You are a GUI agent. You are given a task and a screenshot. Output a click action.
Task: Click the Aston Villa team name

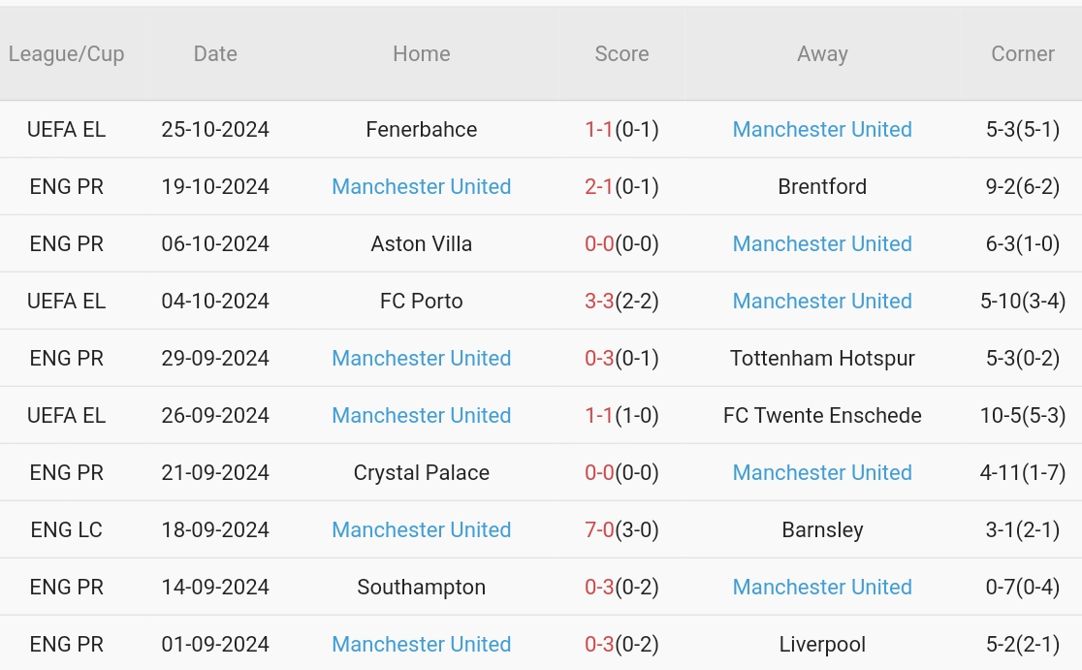(421, 243)
